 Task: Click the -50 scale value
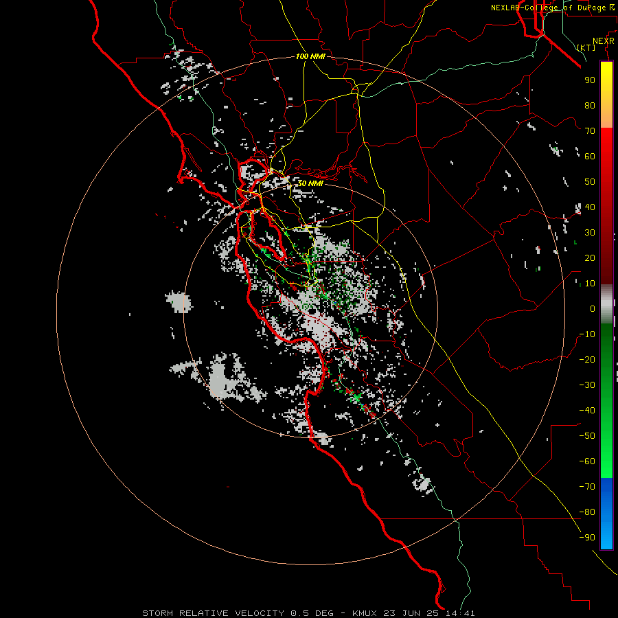pyautogui.click(x=587, y=436)
